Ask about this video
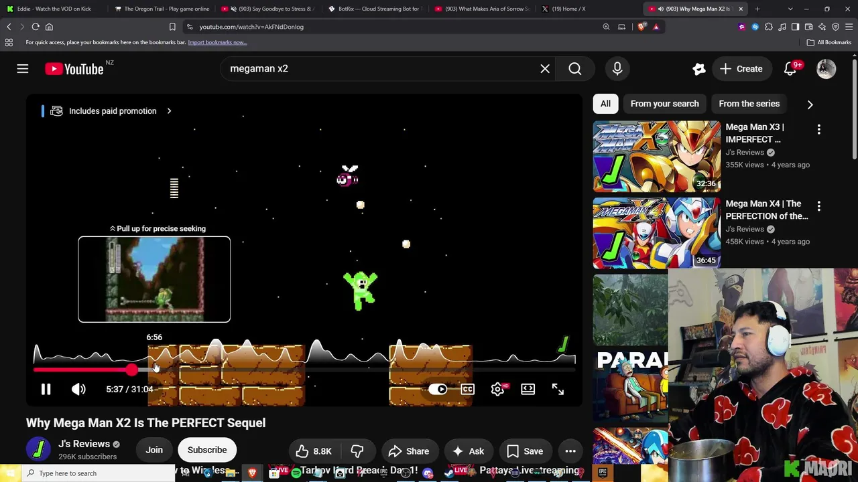This screenshot has width=858, height=482. click(x=468, y=451)
